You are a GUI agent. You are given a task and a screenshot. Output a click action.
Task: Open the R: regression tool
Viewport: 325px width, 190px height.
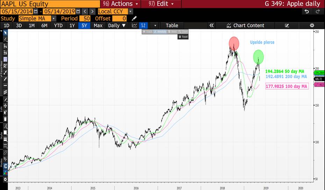[5, 66]
